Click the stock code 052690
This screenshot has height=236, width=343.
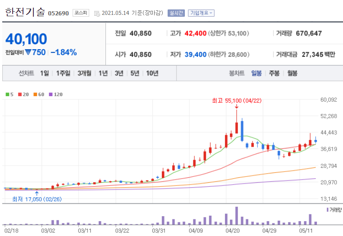pos(59,14)
